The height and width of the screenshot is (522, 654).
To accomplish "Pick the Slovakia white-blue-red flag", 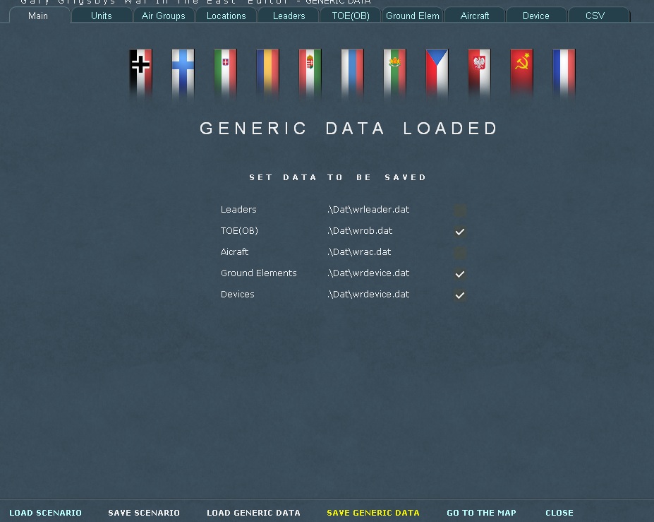I will point(353,73).
